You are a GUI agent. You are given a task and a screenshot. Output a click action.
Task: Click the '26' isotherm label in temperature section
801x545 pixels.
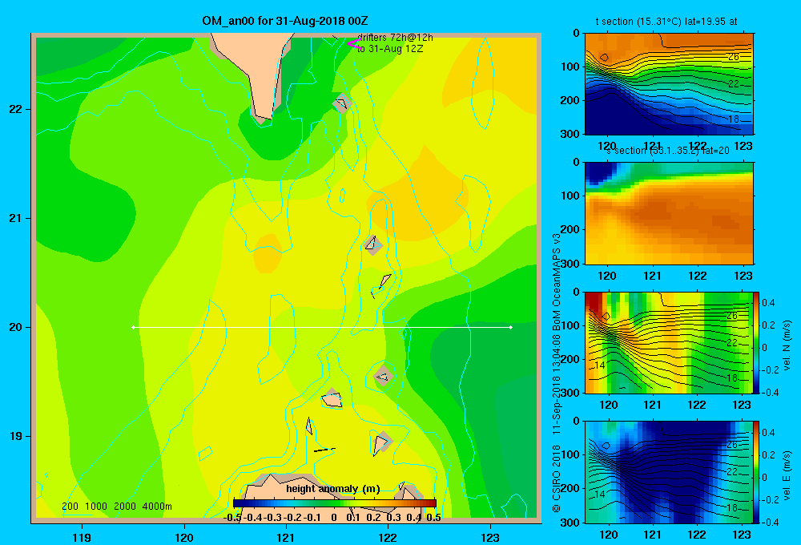point(733,57)
